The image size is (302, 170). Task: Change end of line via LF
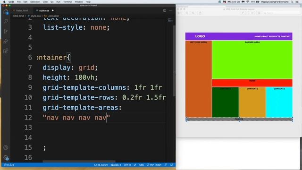point(135,165)
